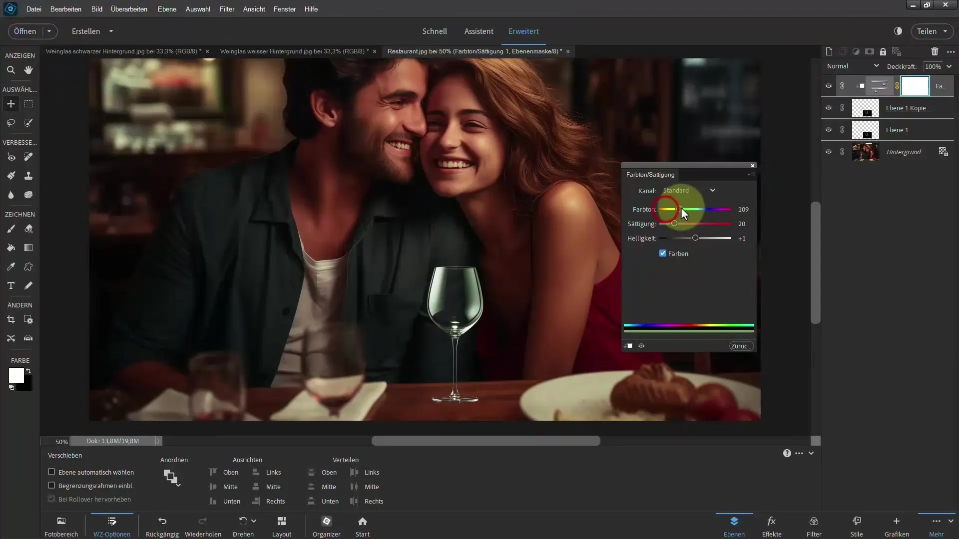The width and height of the screenshot is (959, 539).
Task: Open the Überarbeiten menu
Action: 129,9
